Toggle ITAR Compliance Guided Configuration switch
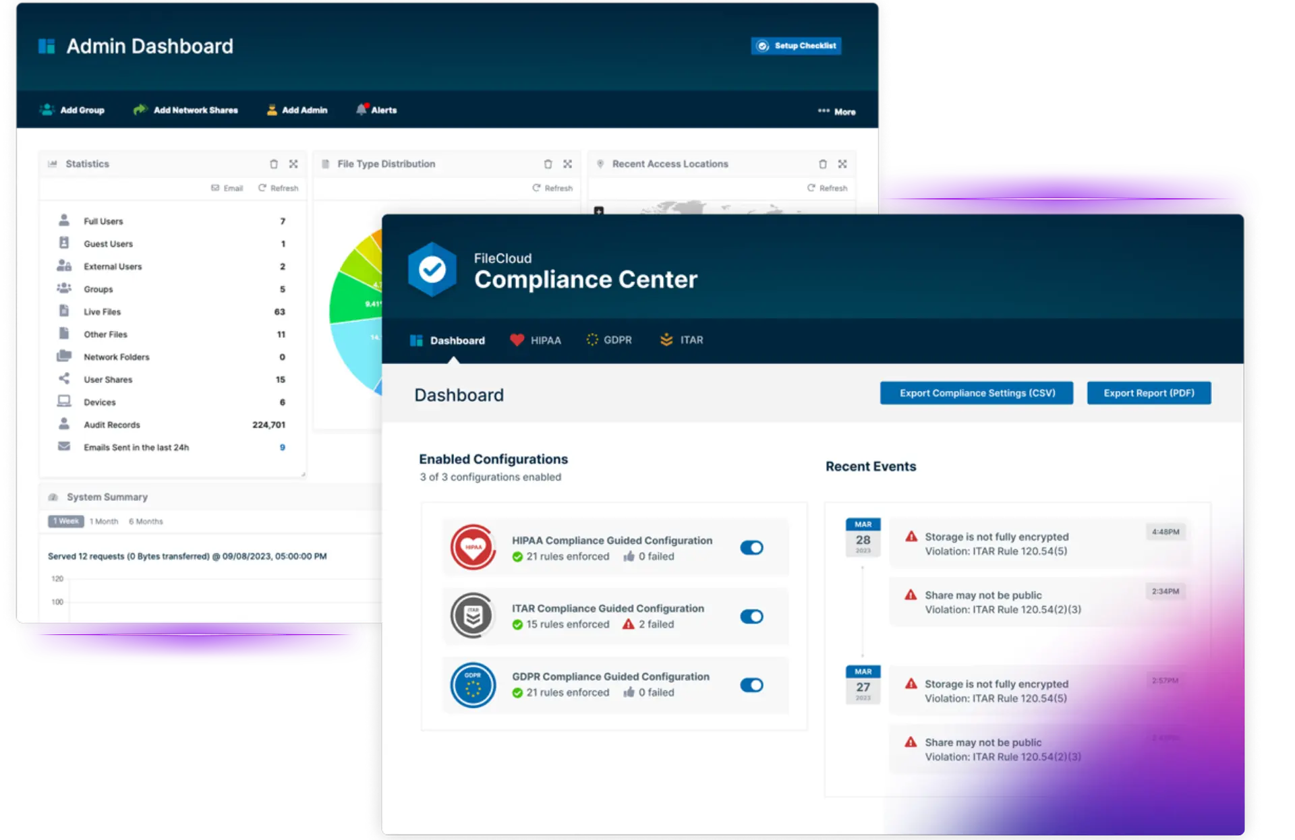The image size is (1295, 840). point(751,616)
